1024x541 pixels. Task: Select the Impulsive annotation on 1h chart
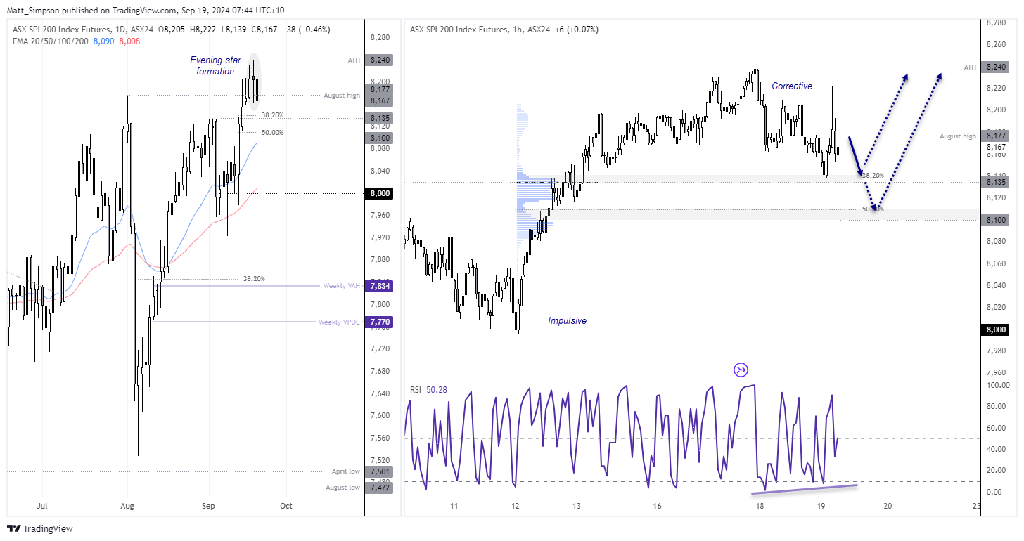pyautogui.click(x=567, y=320)
